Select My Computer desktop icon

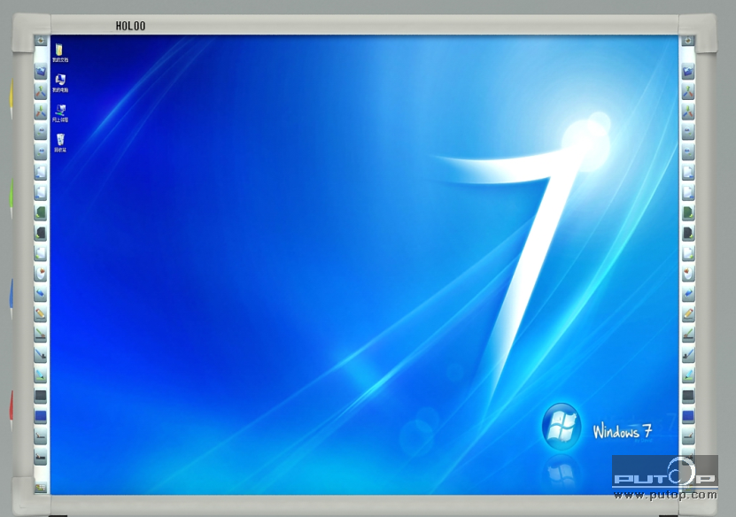[x=59, y=83]
